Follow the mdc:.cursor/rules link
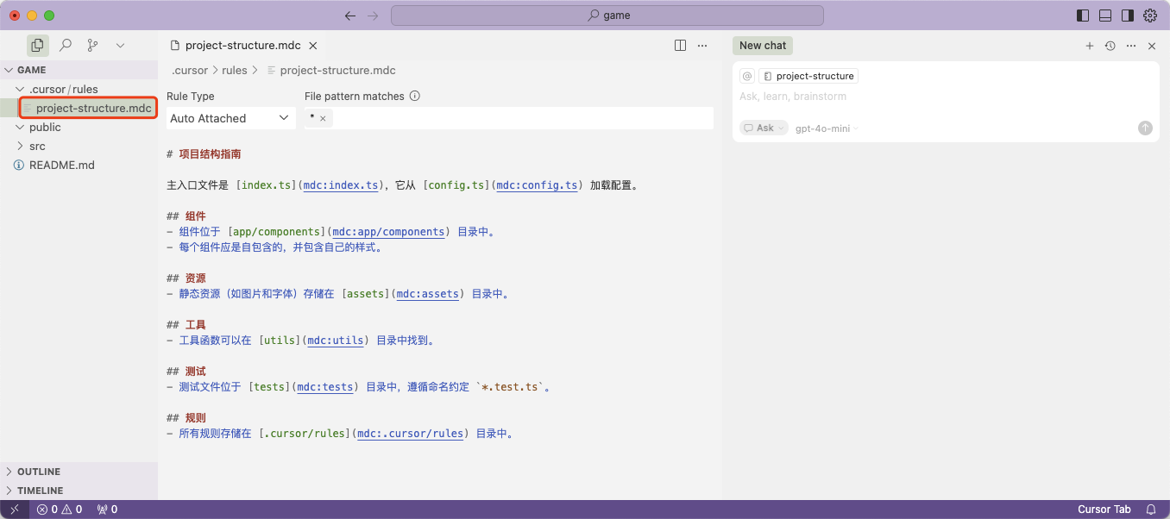 click(411, 434)
